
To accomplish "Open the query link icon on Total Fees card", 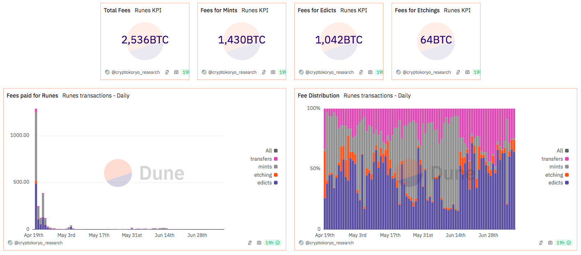I will pos(167,72).
